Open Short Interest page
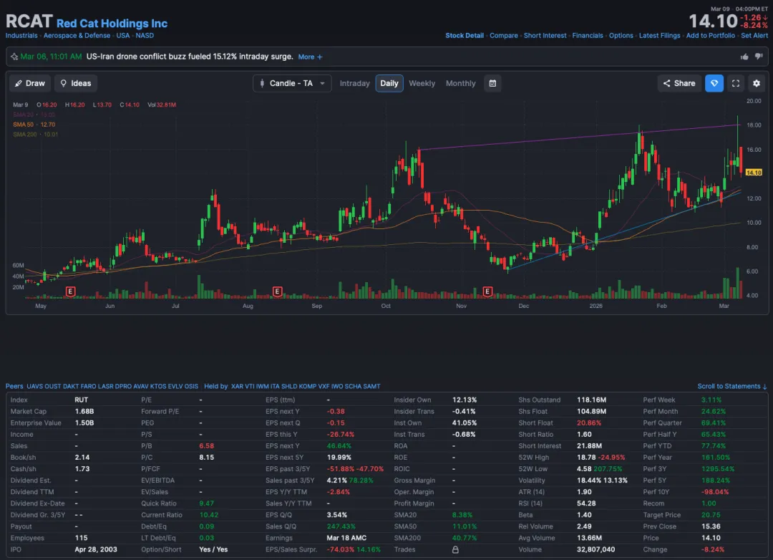The width and height of the screenshot is (773, 560). point(545,36)
